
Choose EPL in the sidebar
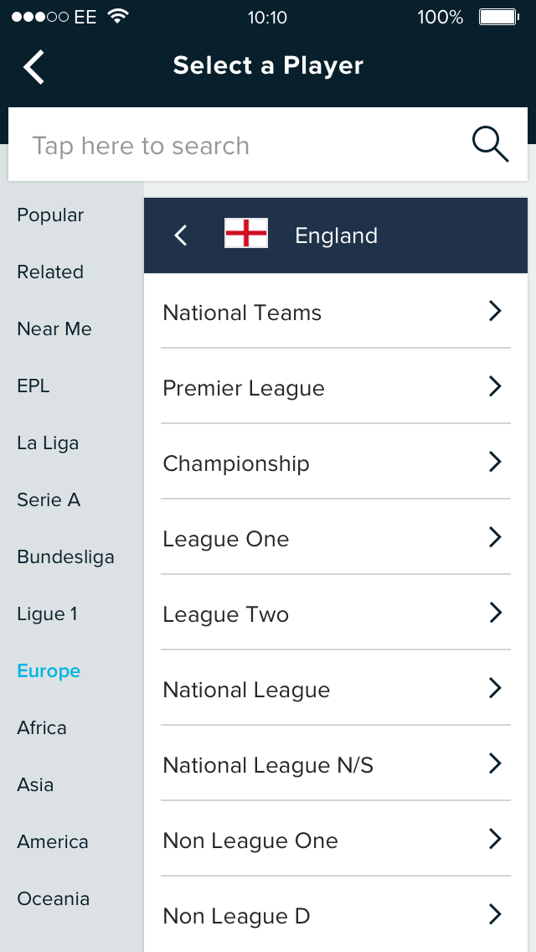coord(33,386)
